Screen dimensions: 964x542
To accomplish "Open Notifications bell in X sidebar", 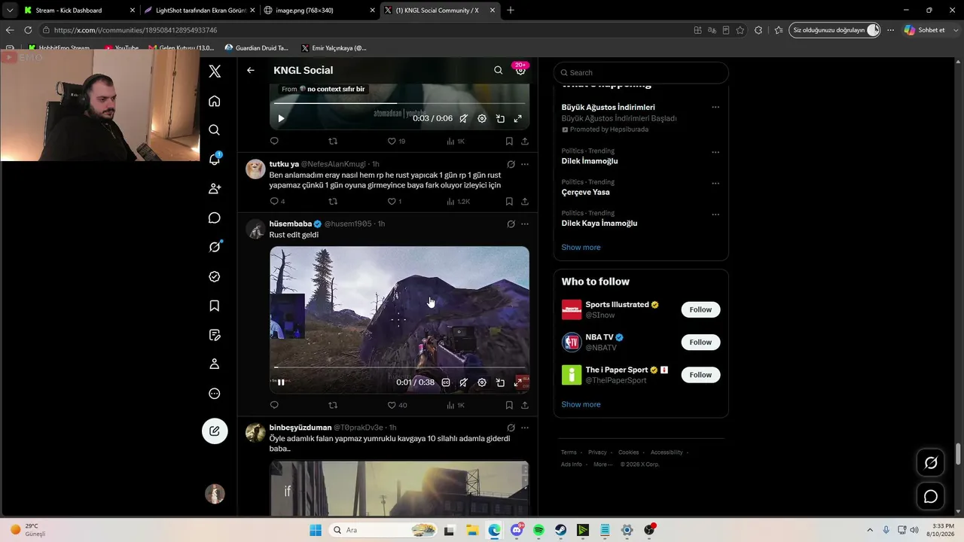I will point(215,159).
